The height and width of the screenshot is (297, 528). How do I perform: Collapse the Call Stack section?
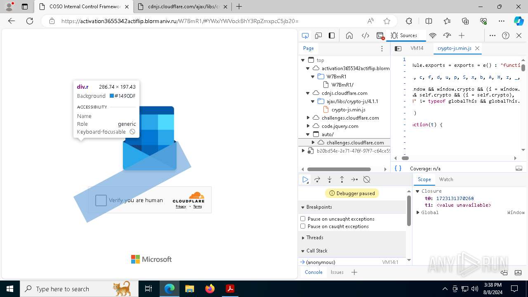303,251
